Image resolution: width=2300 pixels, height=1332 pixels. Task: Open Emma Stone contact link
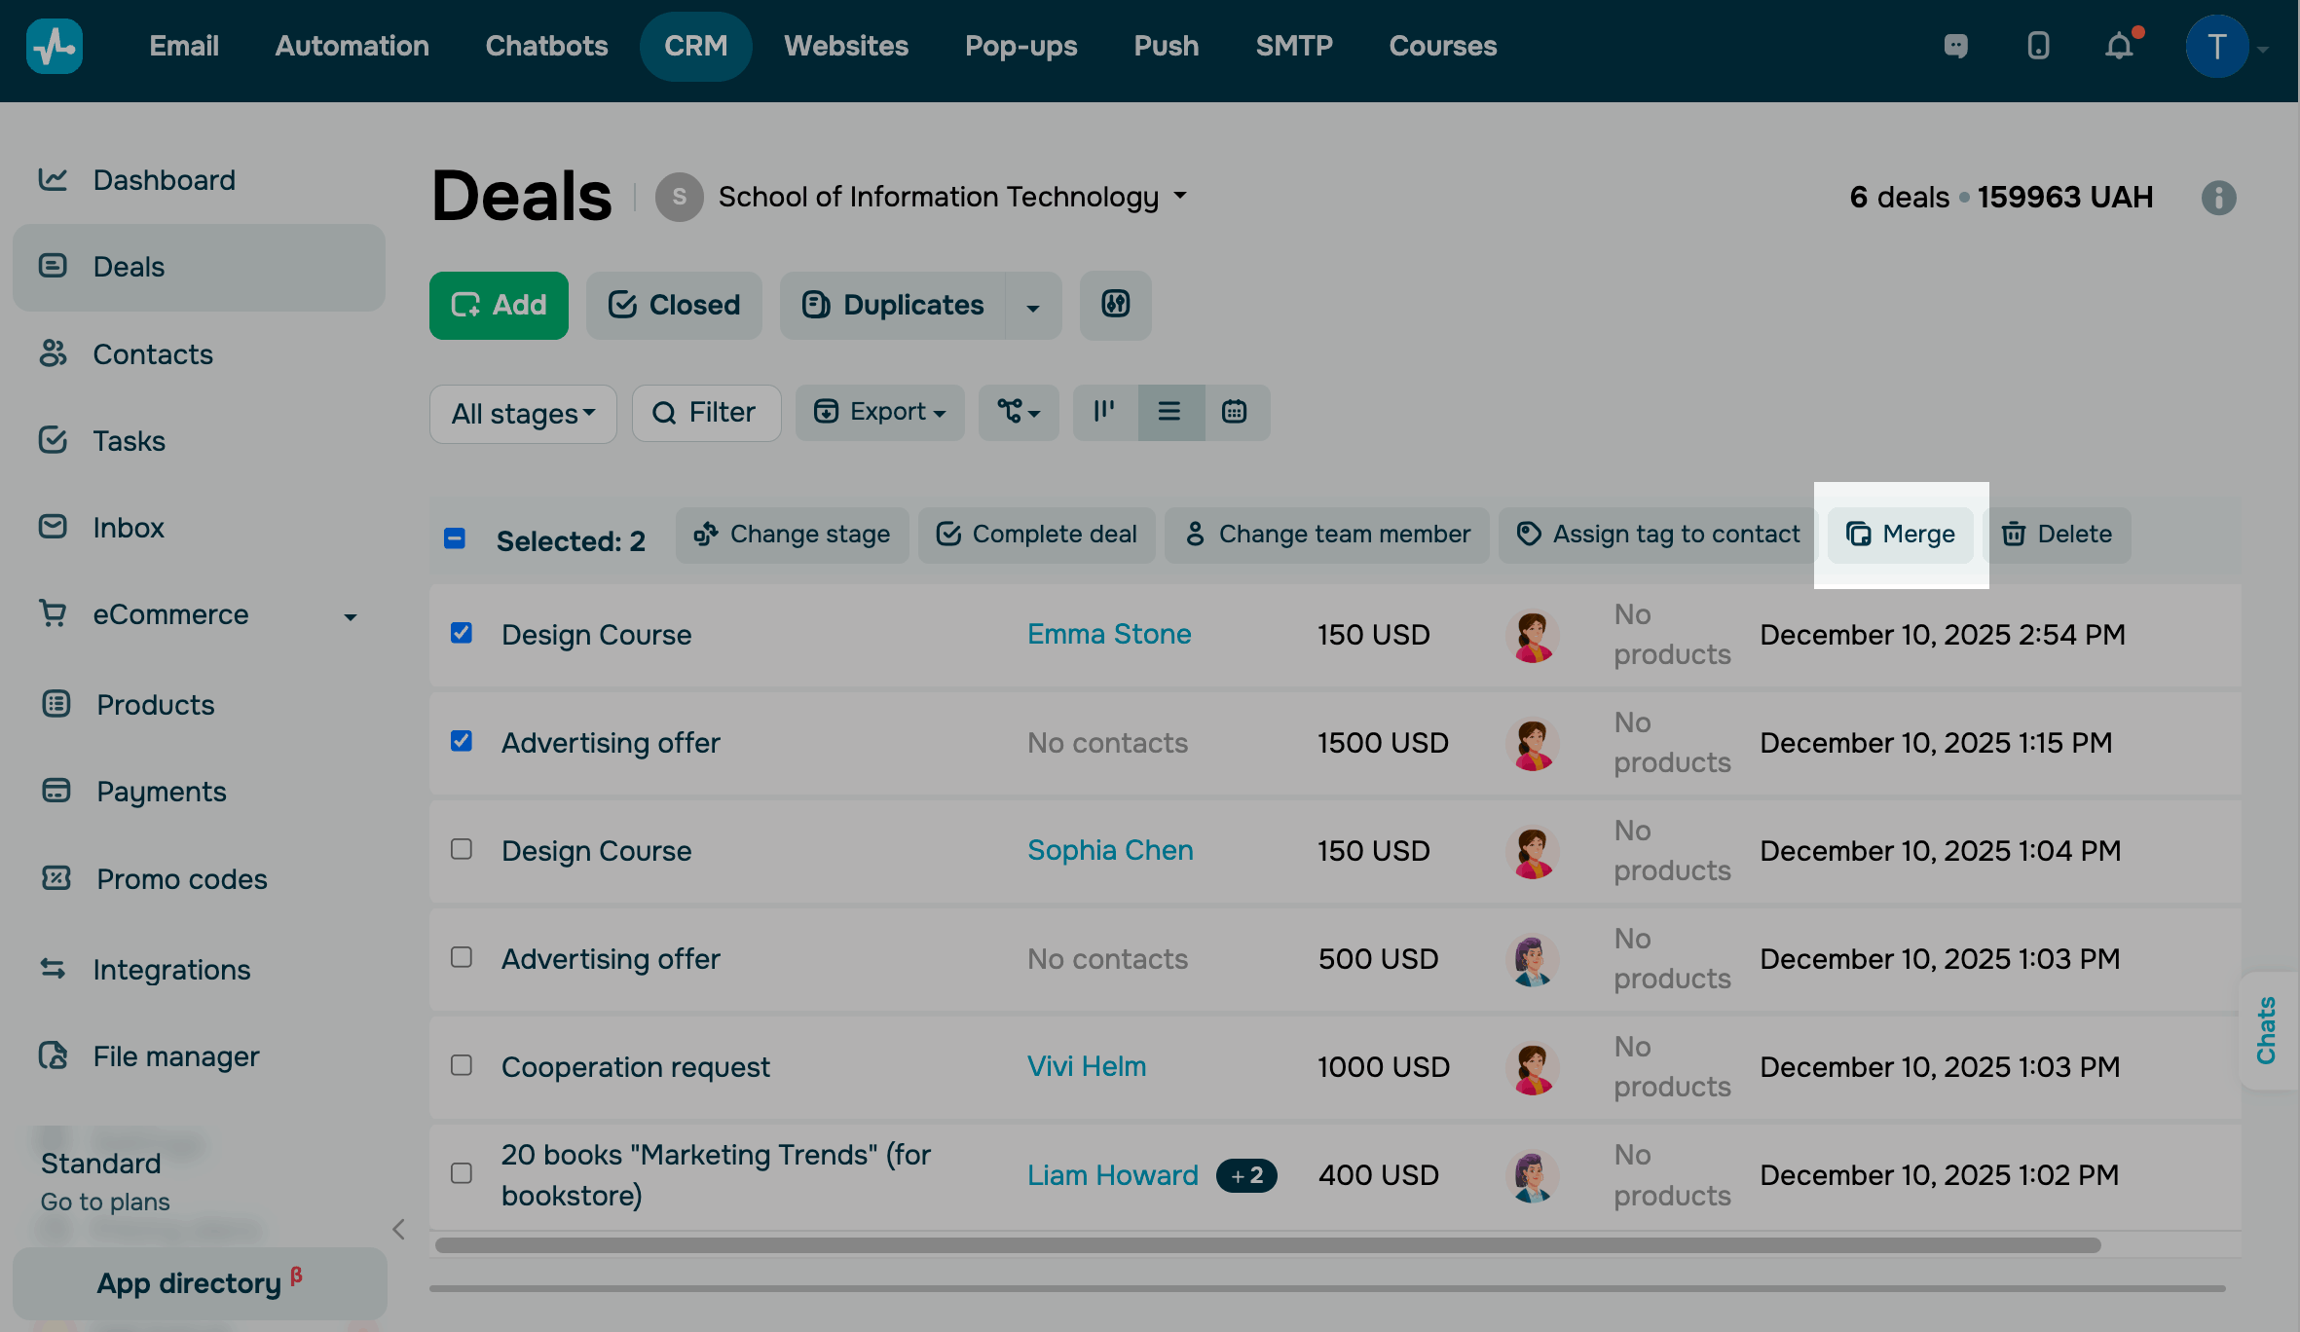point(1108,634)
